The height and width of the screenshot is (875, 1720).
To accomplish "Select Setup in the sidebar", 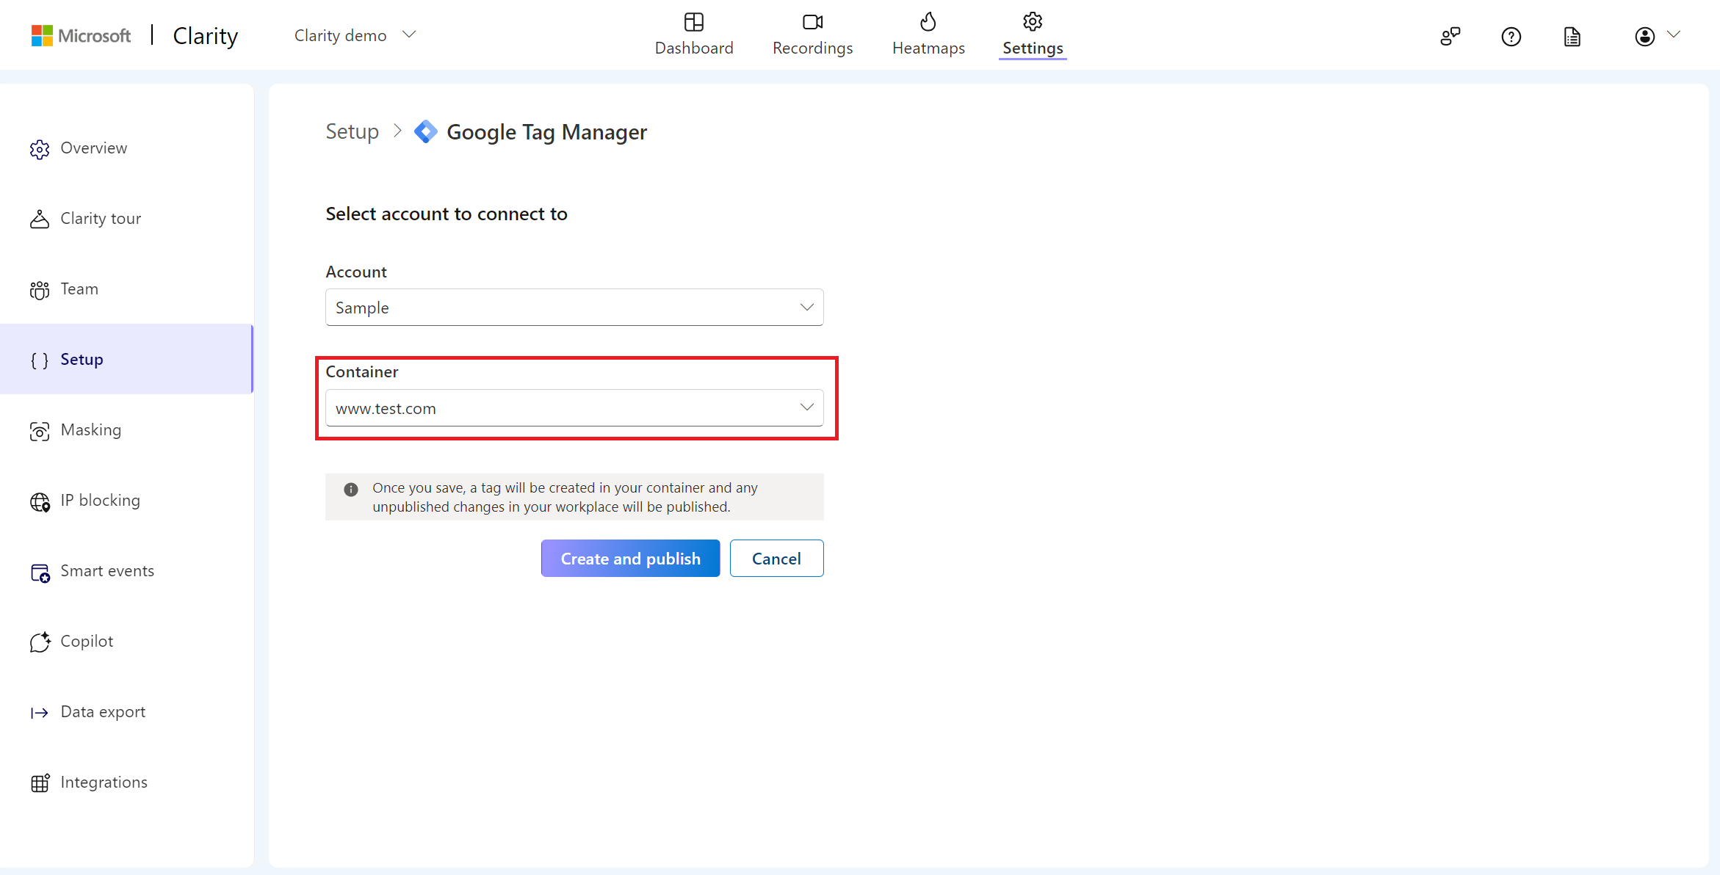I will click(x=127, y=359).
